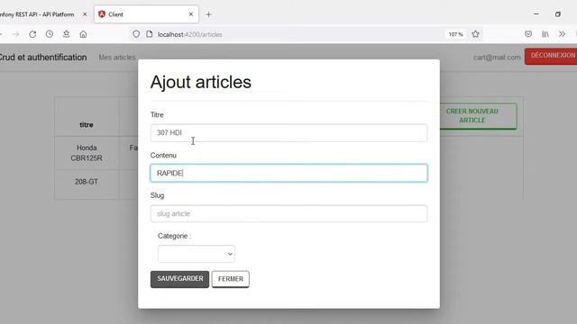Screen dimensions: 577x324
Task: Focus the localhost address bar
Action: 287,34
